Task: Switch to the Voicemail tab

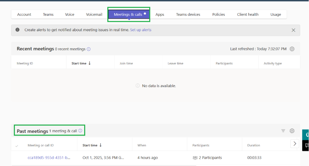Action: [x=94, y=14]
